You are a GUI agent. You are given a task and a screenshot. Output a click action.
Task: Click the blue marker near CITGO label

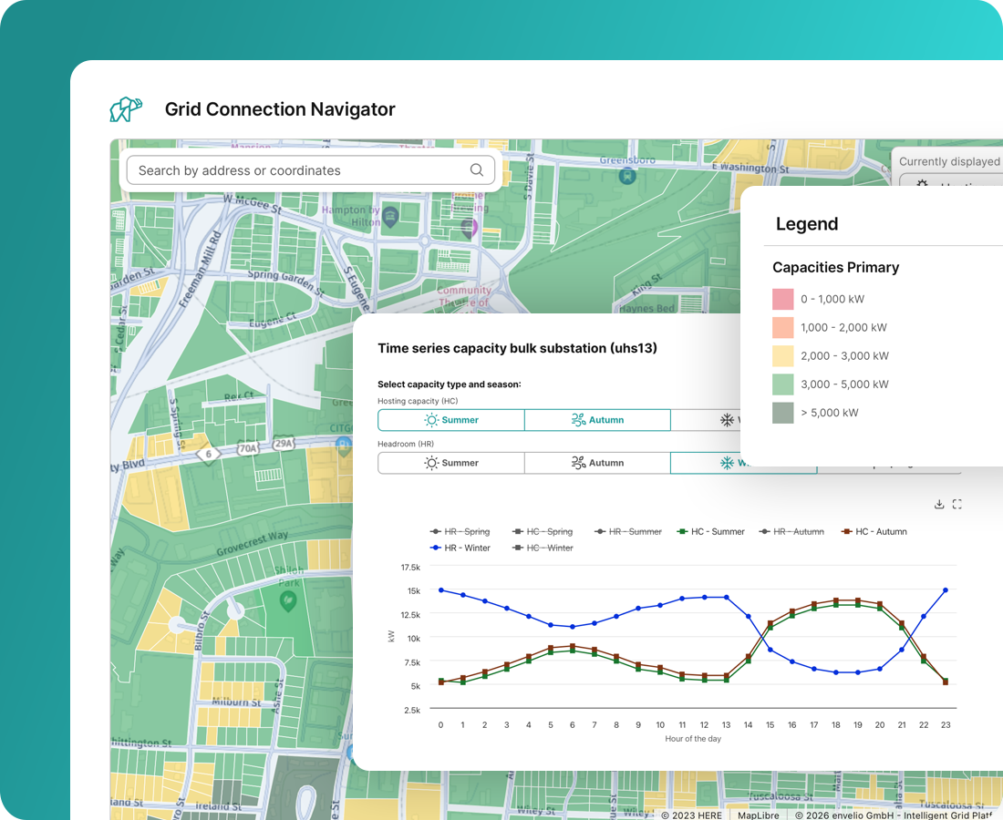(344, 445)
